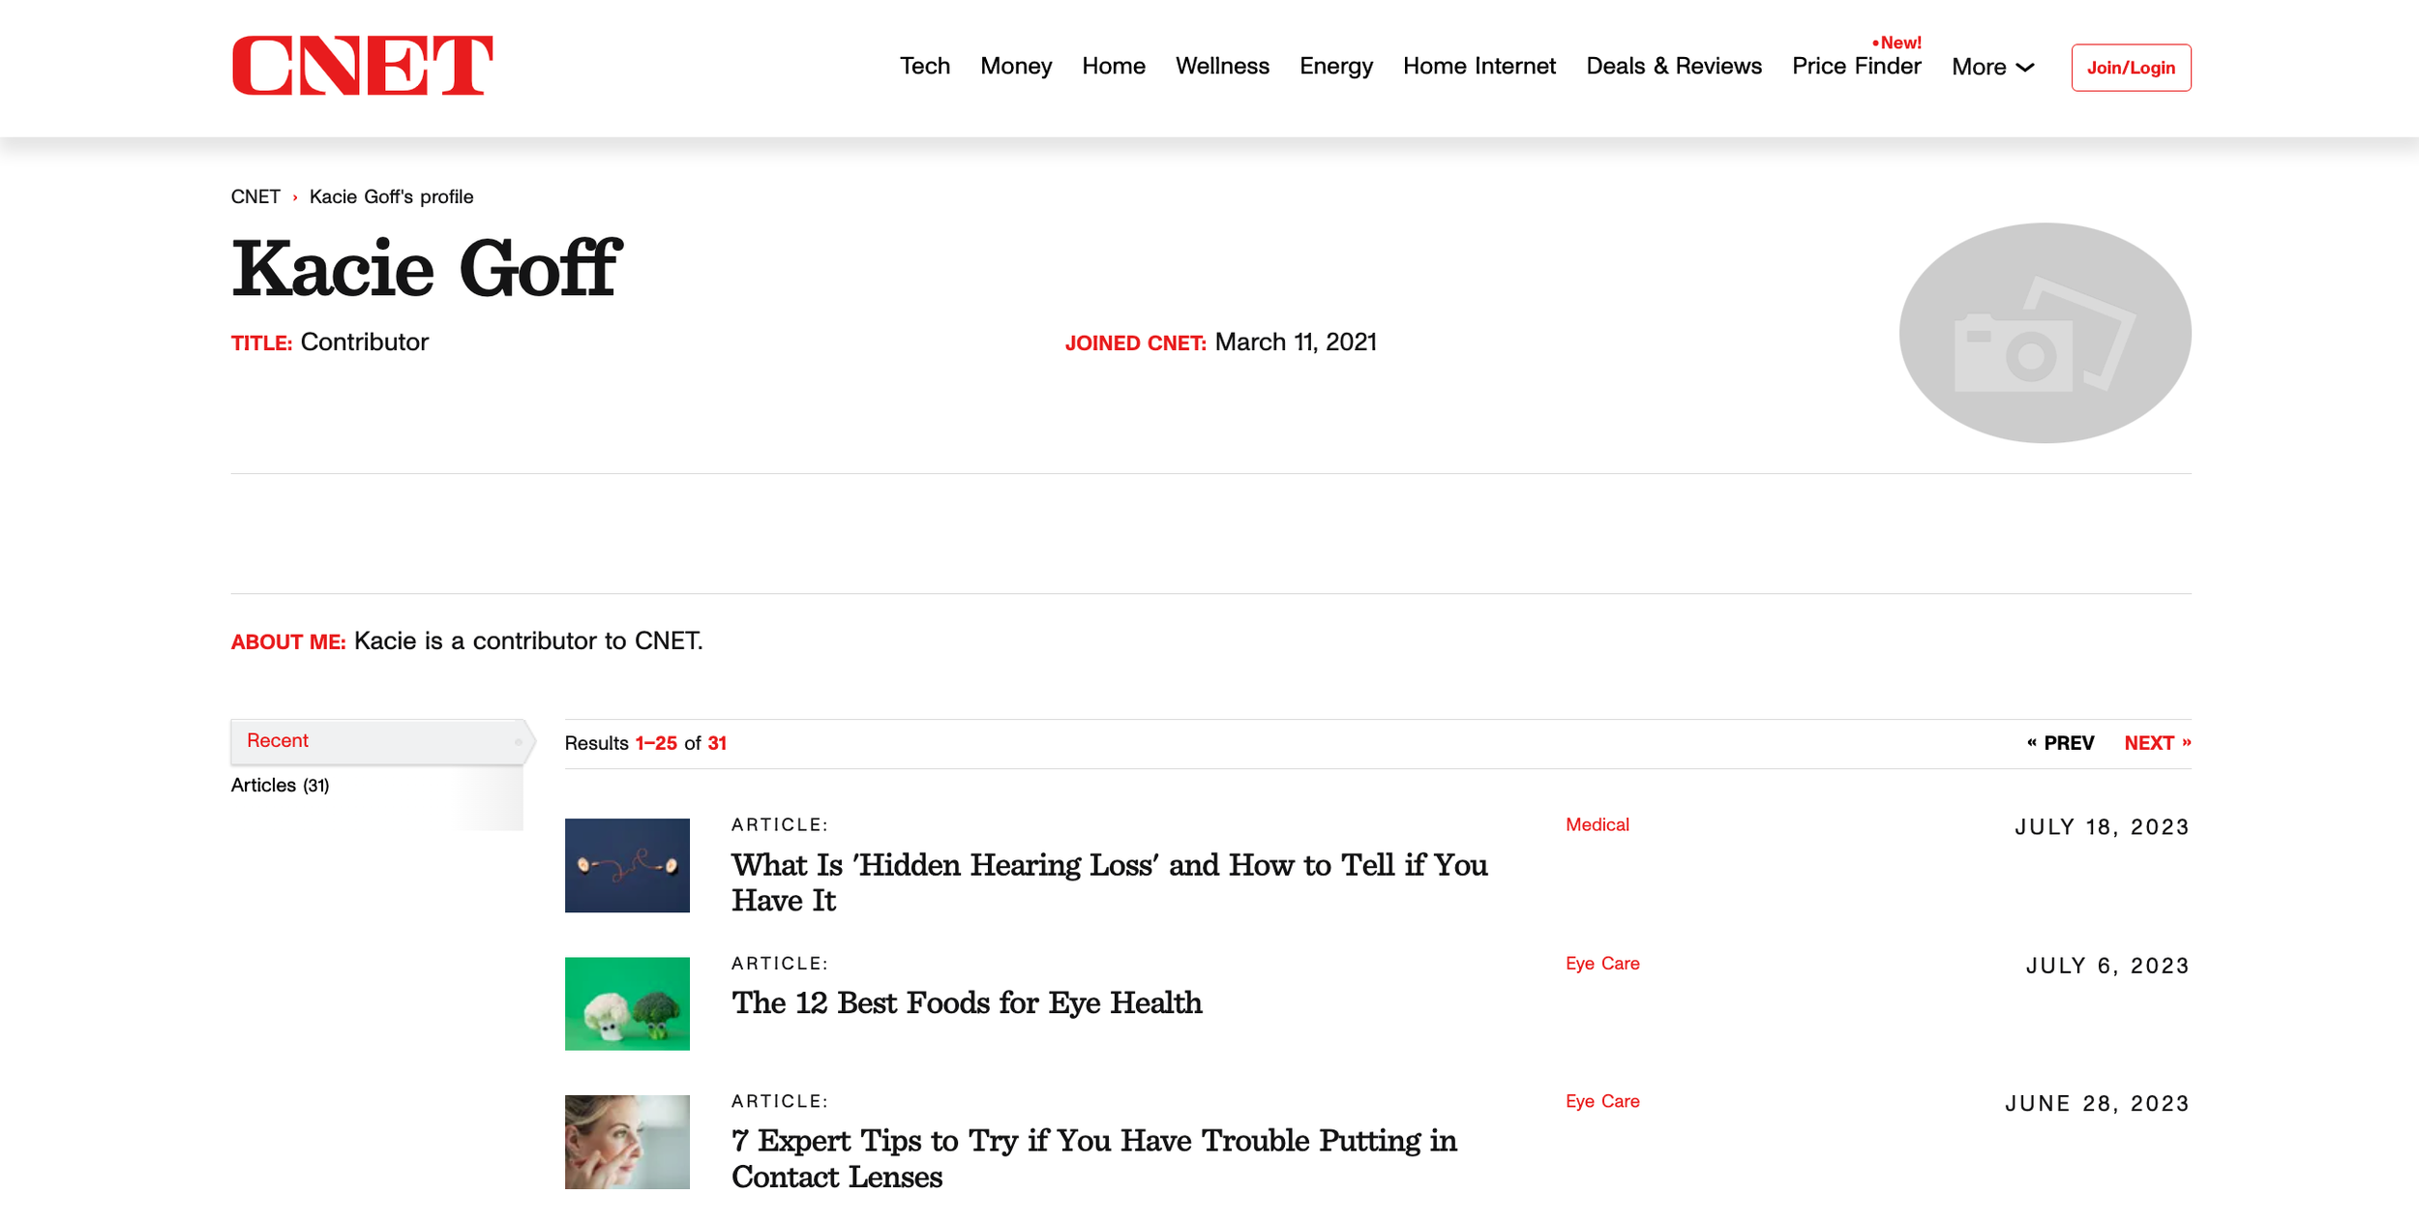Click the 'March 11, 2021' join date
Viewport: 2419px width, 1222px height.
pos(1295,342)
